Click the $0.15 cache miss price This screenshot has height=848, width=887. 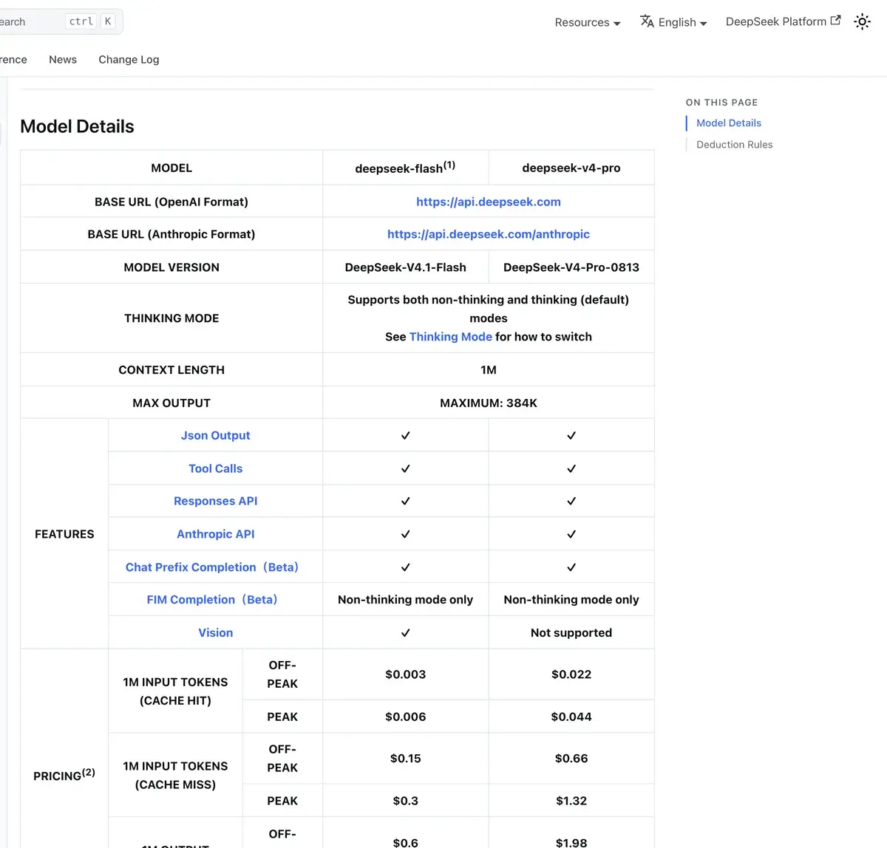coord(405,759)
